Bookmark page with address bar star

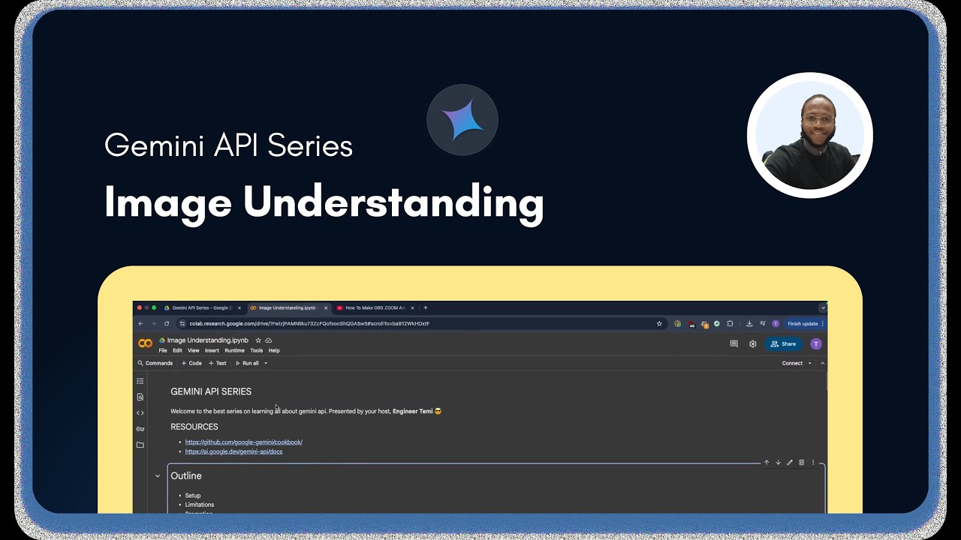tap(659, 324)
